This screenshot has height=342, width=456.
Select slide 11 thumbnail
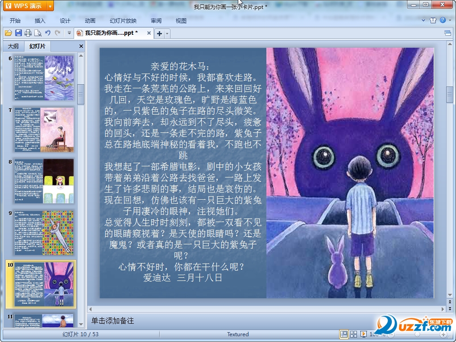(44, 321)
